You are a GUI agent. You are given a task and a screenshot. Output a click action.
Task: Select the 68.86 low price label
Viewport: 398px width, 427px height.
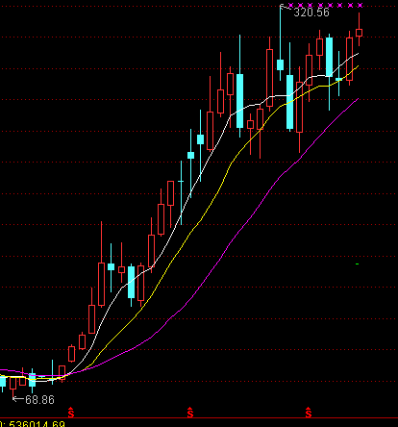point(39,400)
